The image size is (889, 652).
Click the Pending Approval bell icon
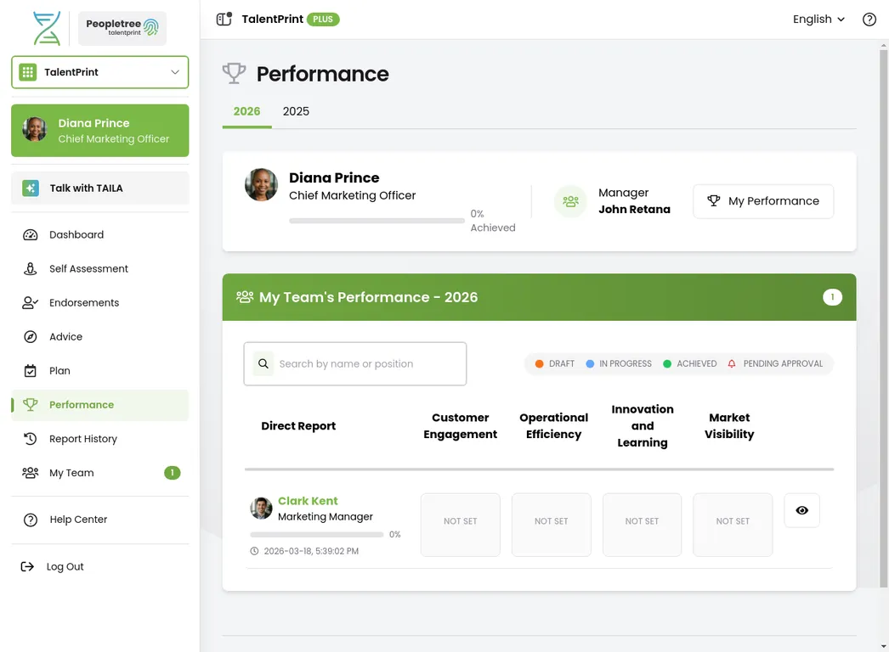[x=732, y=363]
